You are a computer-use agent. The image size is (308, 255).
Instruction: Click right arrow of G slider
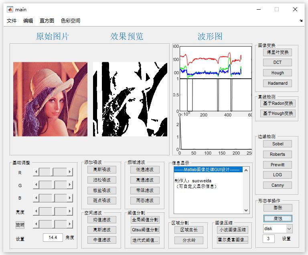70,185
